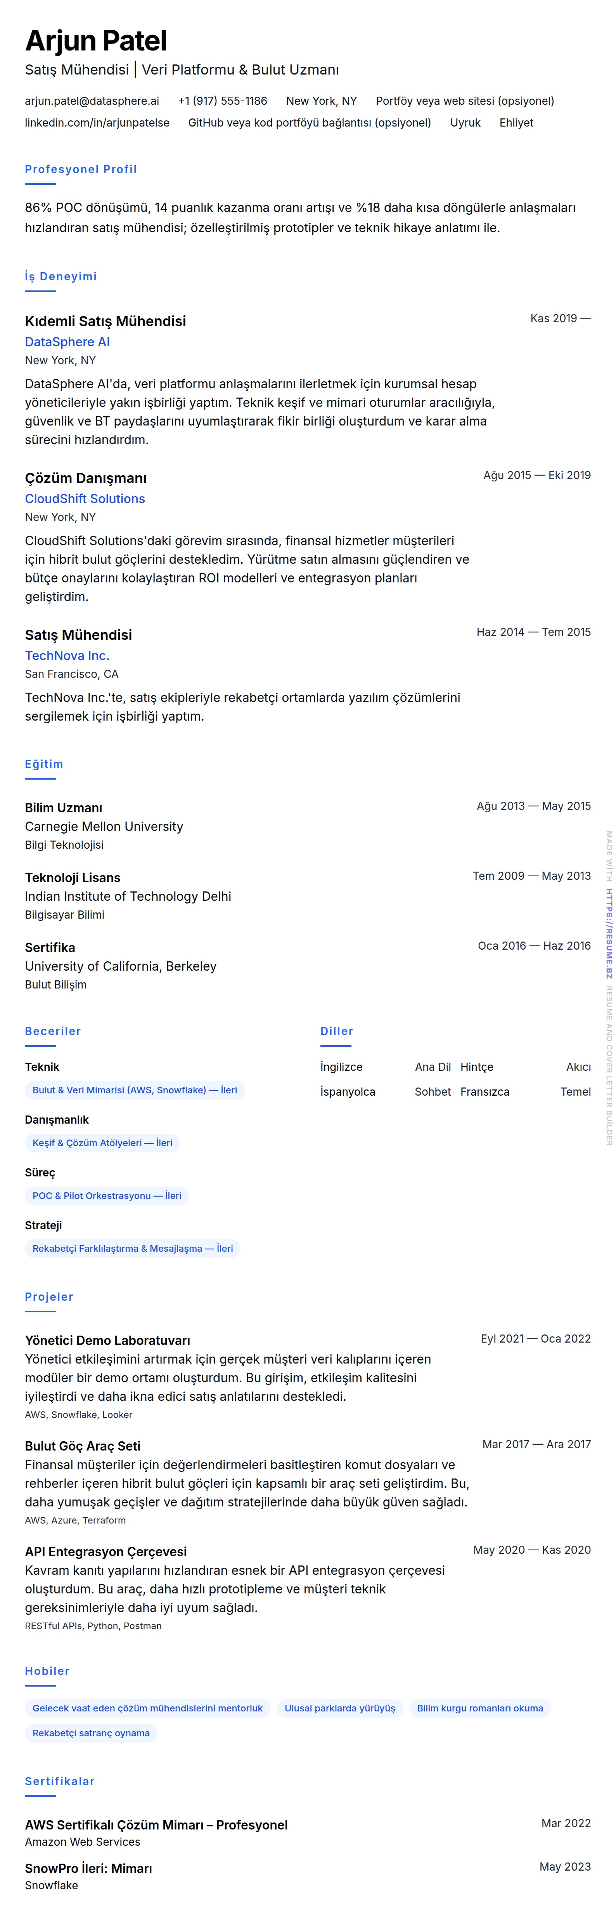Viewport: 616px width, 1918px height.
Task: Select the Yönetici Demo Laboratuvarı project title
Action: (107, 1340)
